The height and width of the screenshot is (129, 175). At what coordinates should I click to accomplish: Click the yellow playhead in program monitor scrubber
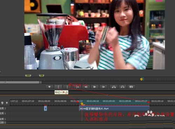[x=141, y=79]
